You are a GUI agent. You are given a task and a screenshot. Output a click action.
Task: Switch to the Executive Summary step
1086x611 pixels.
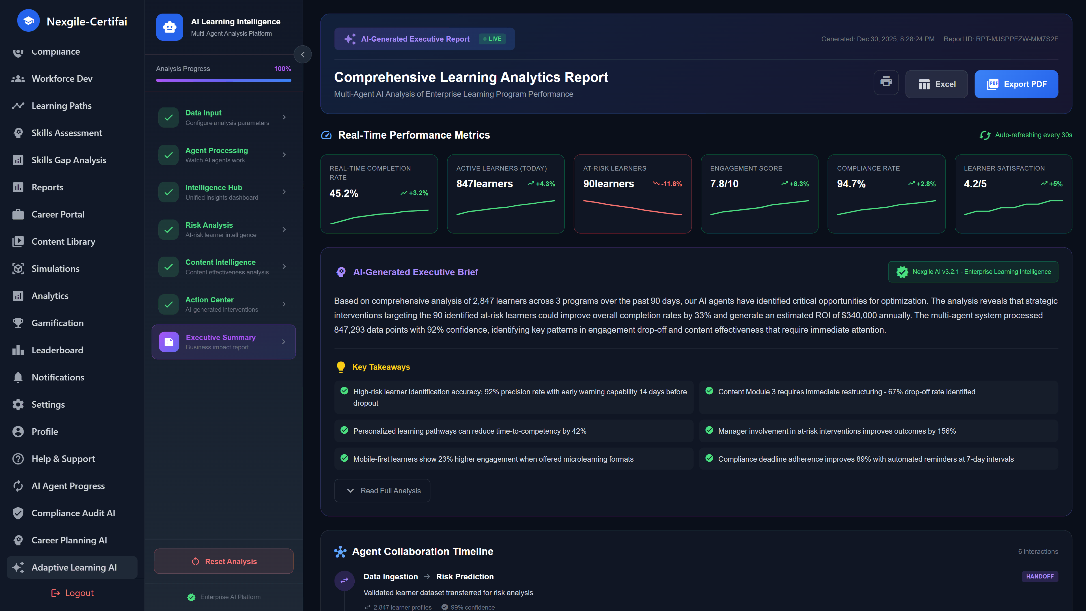223,341
